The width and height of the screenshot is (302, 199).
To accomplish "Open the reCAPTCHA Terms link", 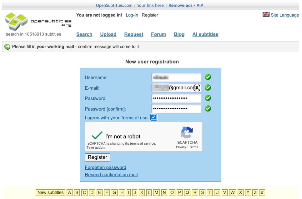I will [x=194, y=147].
